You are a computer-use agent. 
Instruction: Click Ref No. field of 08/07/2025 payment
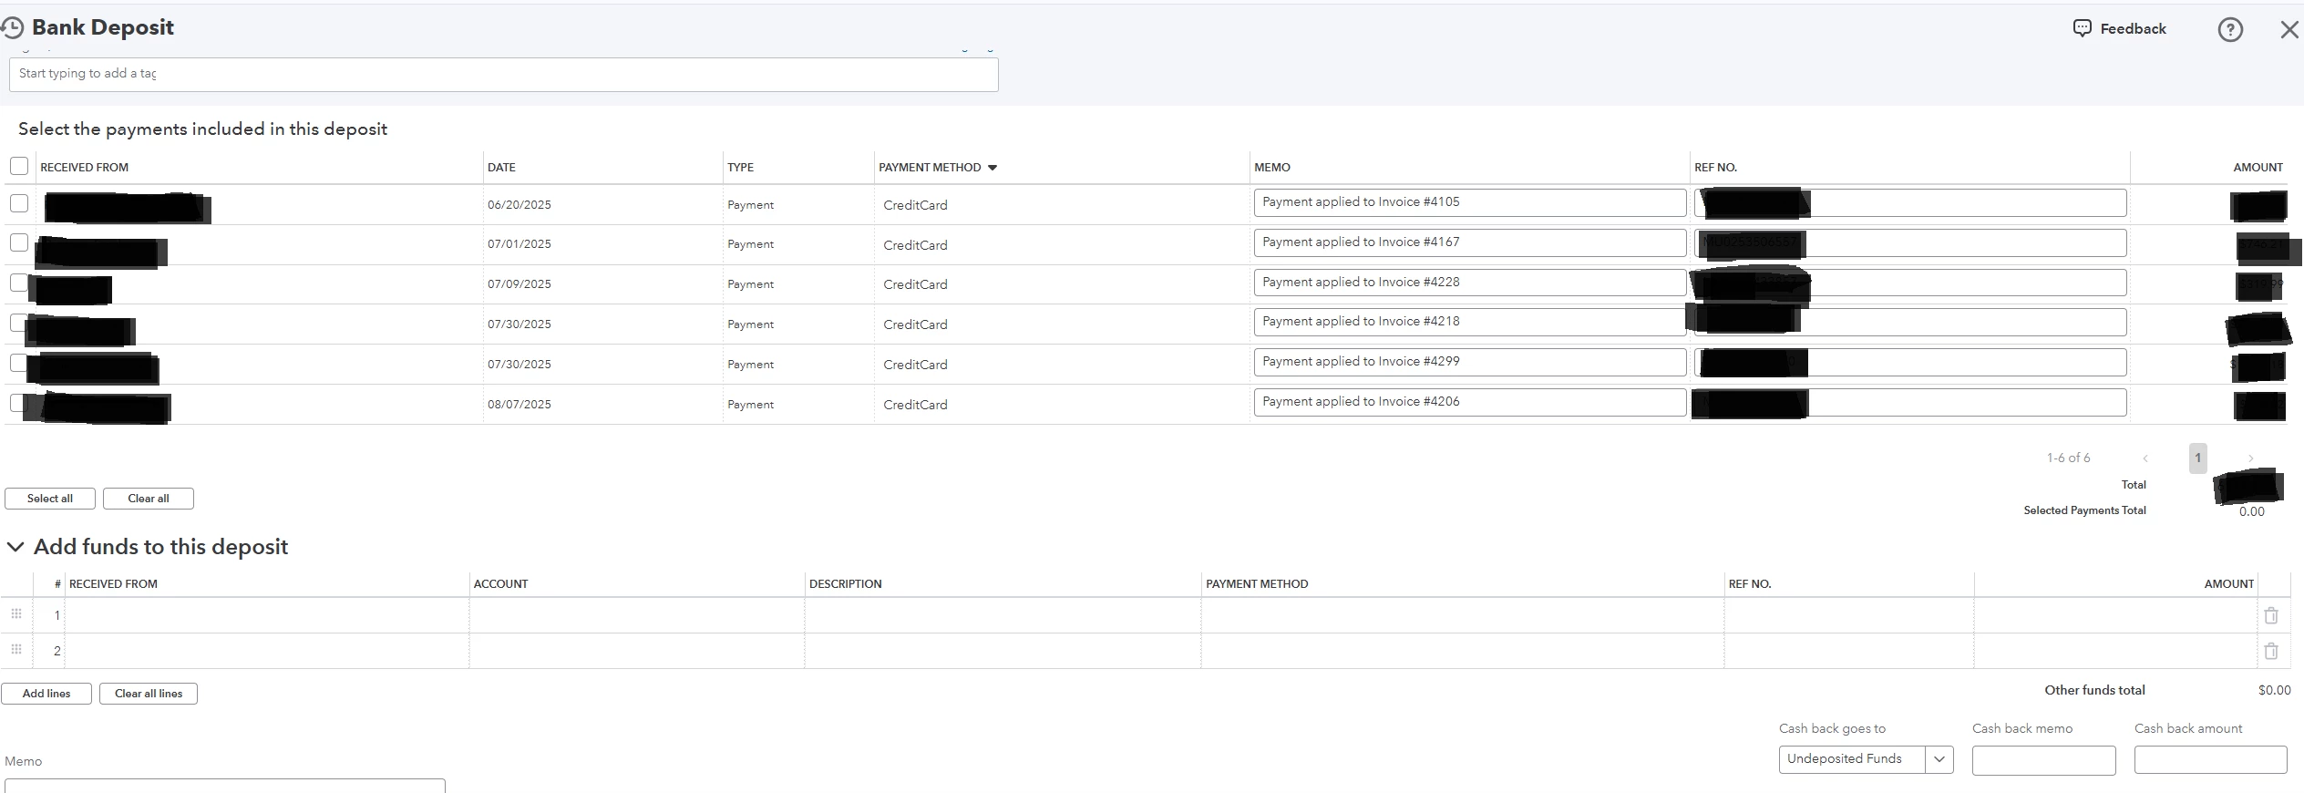(1910, 402)
